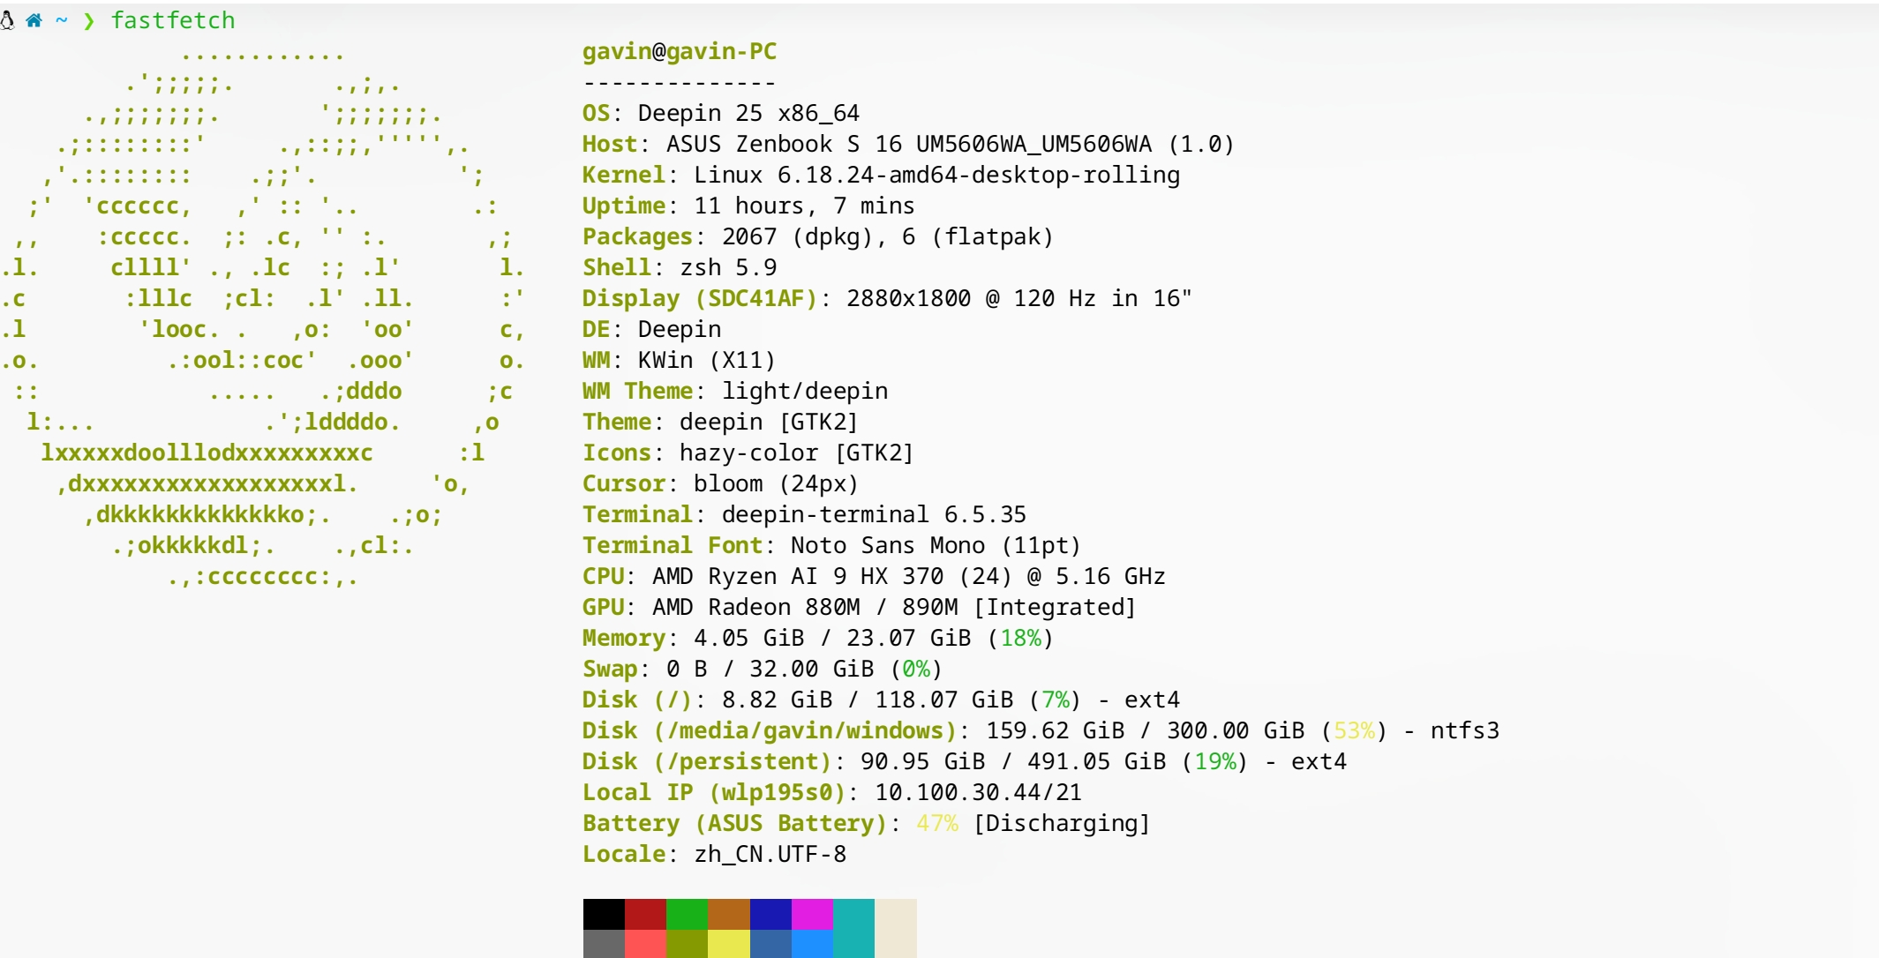Click the Host value 'ASUS Zenbook S 16'
The image size is (1879, 958).
pyautogui.click(x=783, y=144)
